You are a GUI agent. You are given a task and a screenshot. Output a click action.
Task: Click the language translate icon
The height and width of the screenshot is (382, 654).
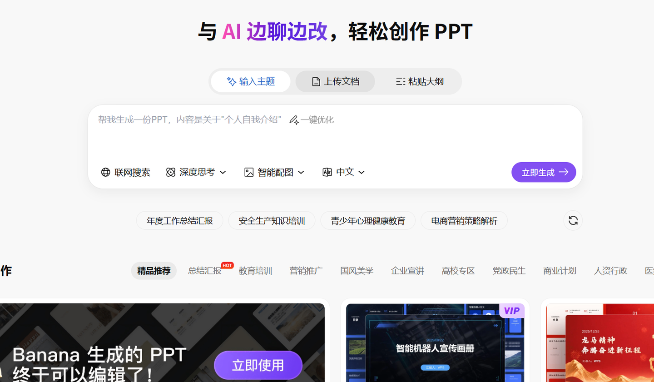(x=327, y=172)
